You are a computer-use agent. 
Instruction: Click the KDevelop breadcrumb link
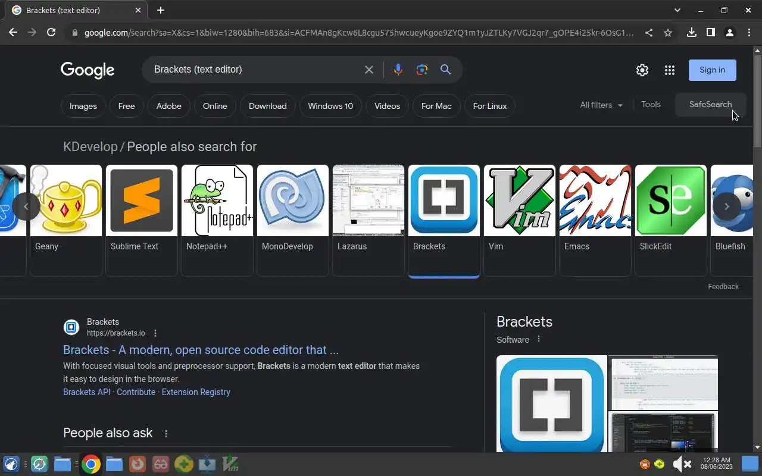tap(90, 146)
